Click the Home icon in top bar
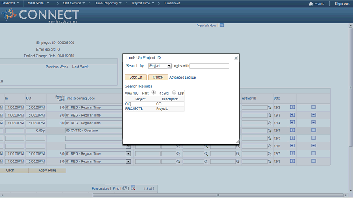This screenshot has width=353, height=198. point(311,4)
